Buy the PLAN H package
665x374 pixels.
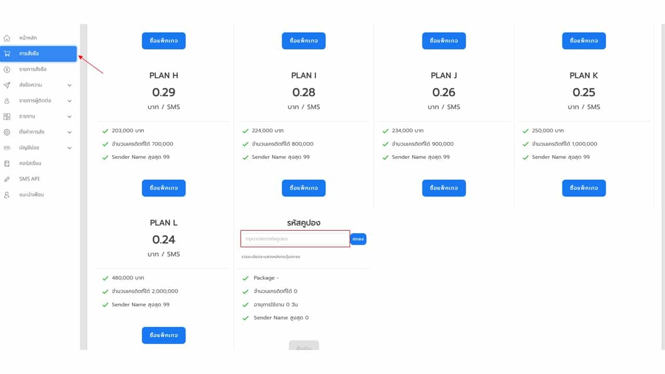pos(164,188)
